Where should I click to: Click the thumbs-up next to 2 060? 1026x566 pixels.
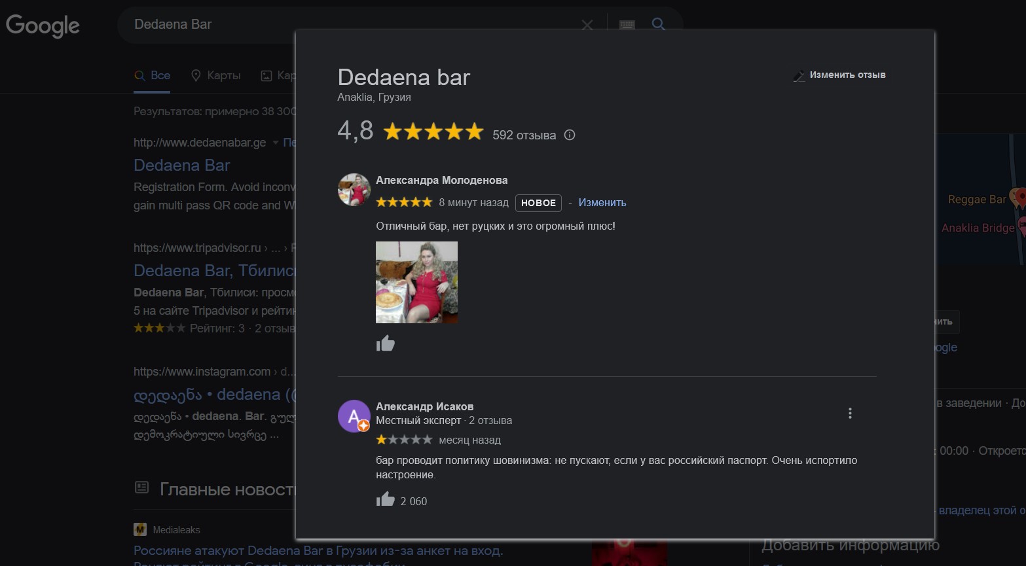[386, 500]
